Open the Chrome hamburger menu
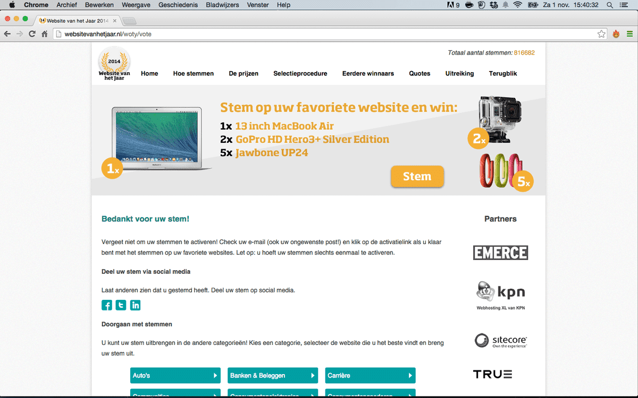 (x=629, y=34)
